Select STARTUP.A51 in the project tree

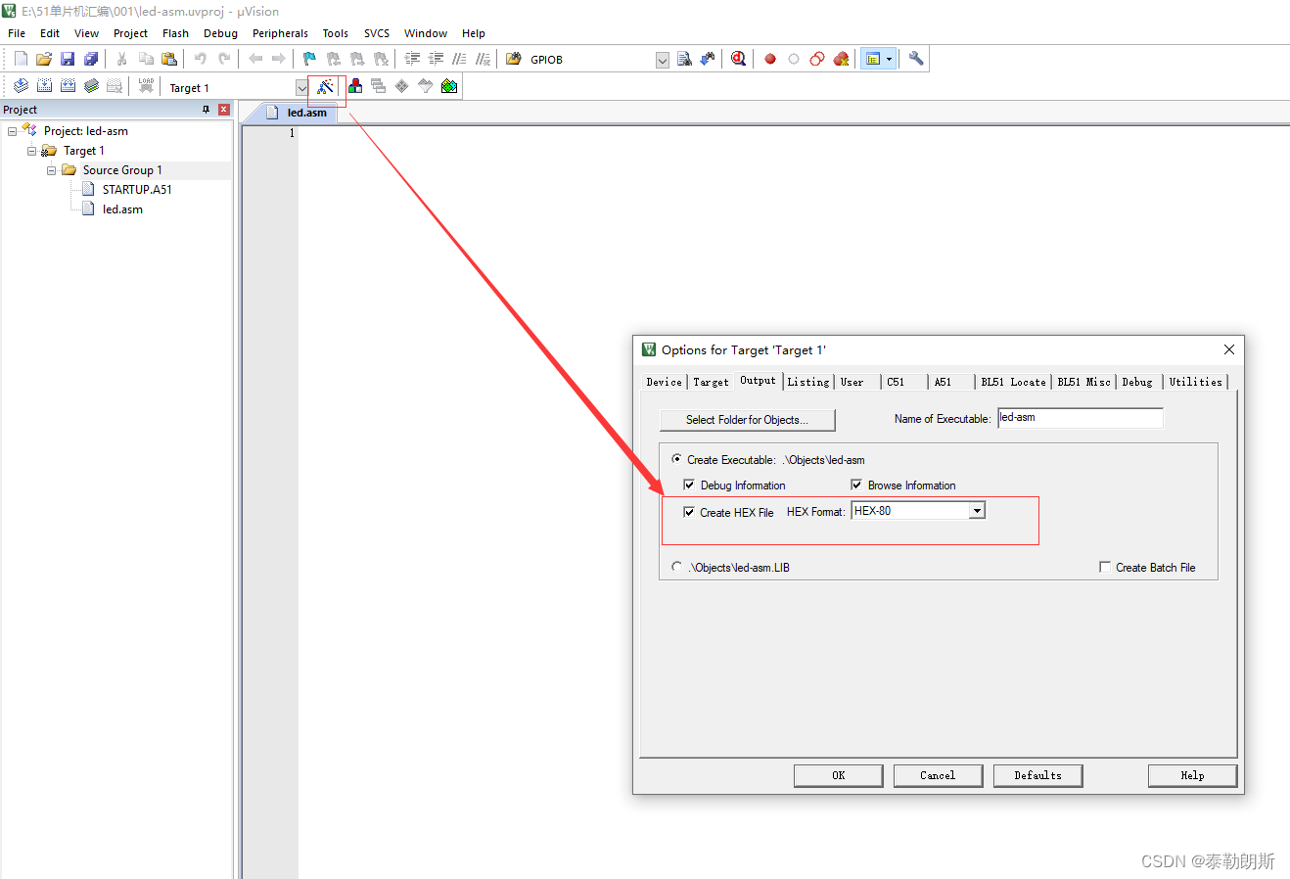137,190
